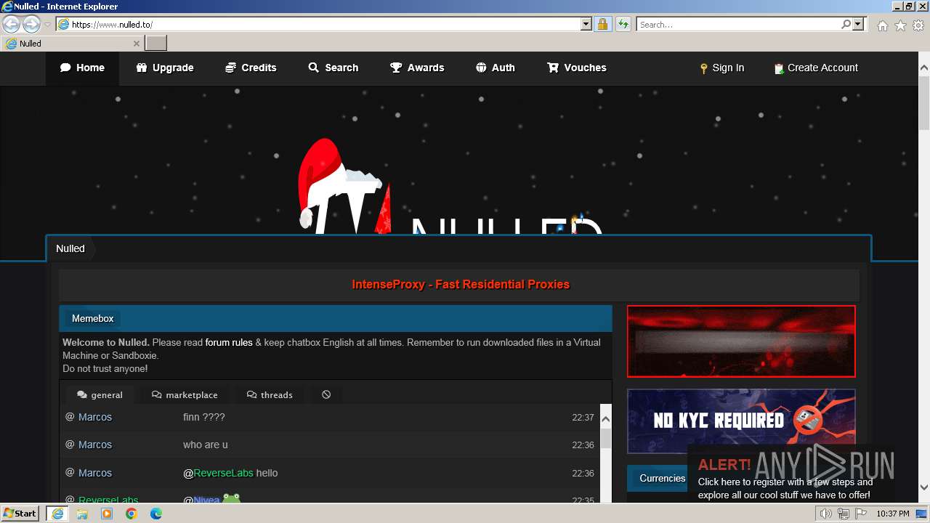Image resolution: width=930 pixels, height=523 pixels.
Task: Click the NO KYC REQUIRED banner
Action: pyautogui.click(x=741, y=421)
